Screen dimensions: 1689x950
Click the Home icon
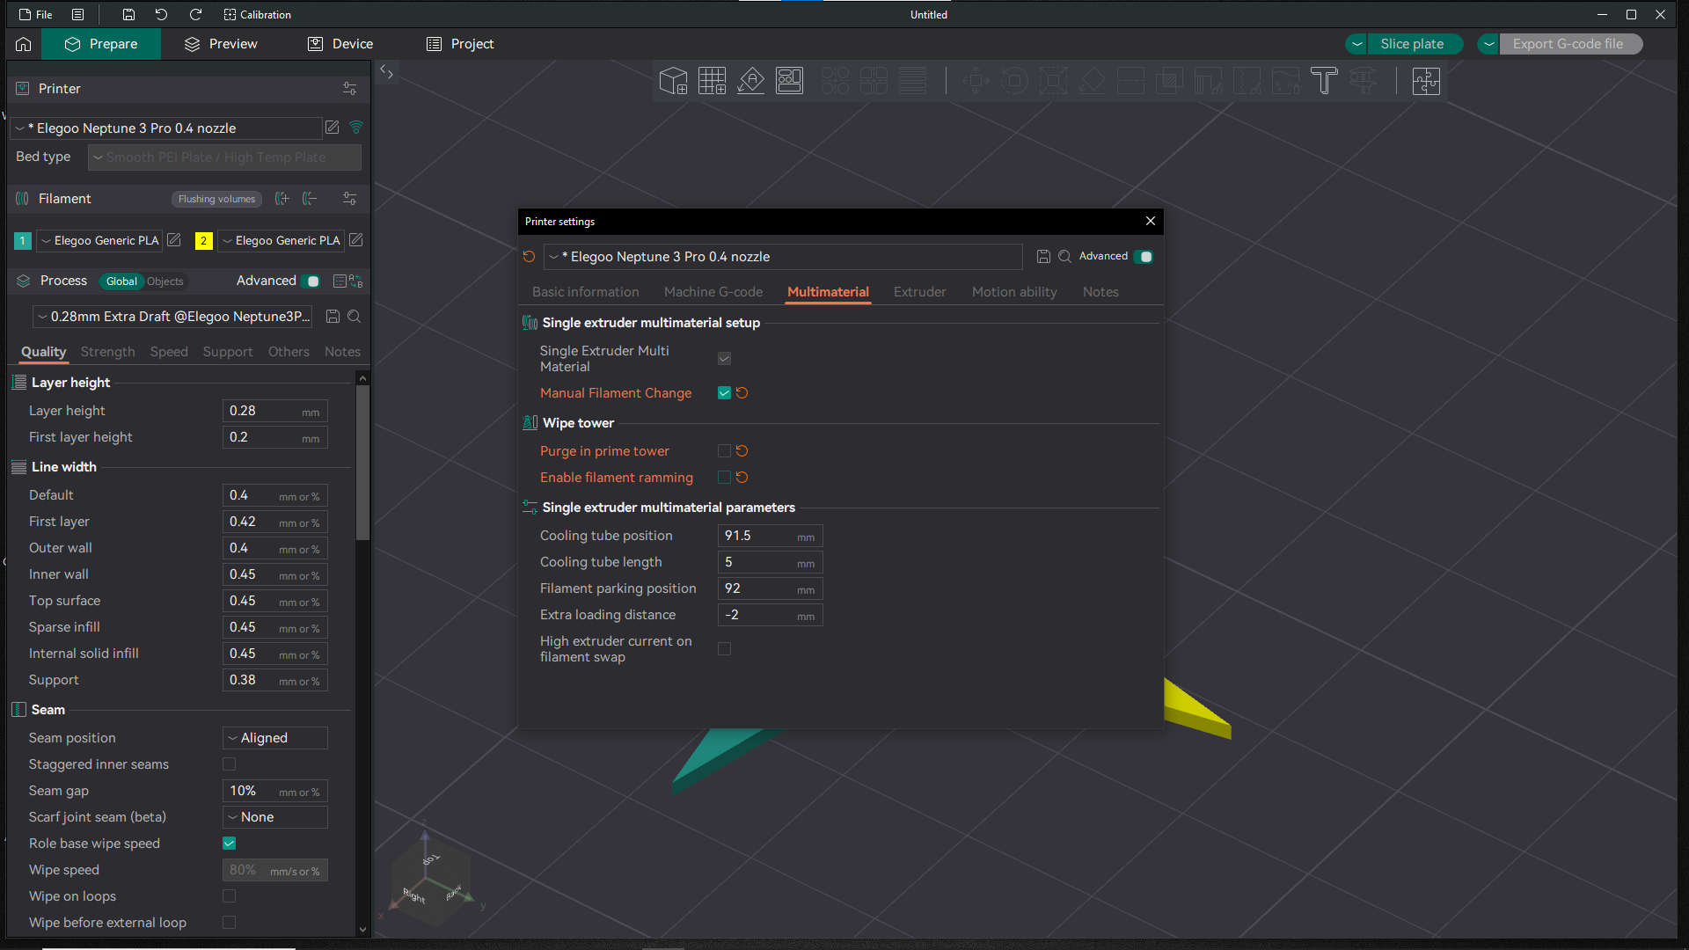tap(24, 43)
